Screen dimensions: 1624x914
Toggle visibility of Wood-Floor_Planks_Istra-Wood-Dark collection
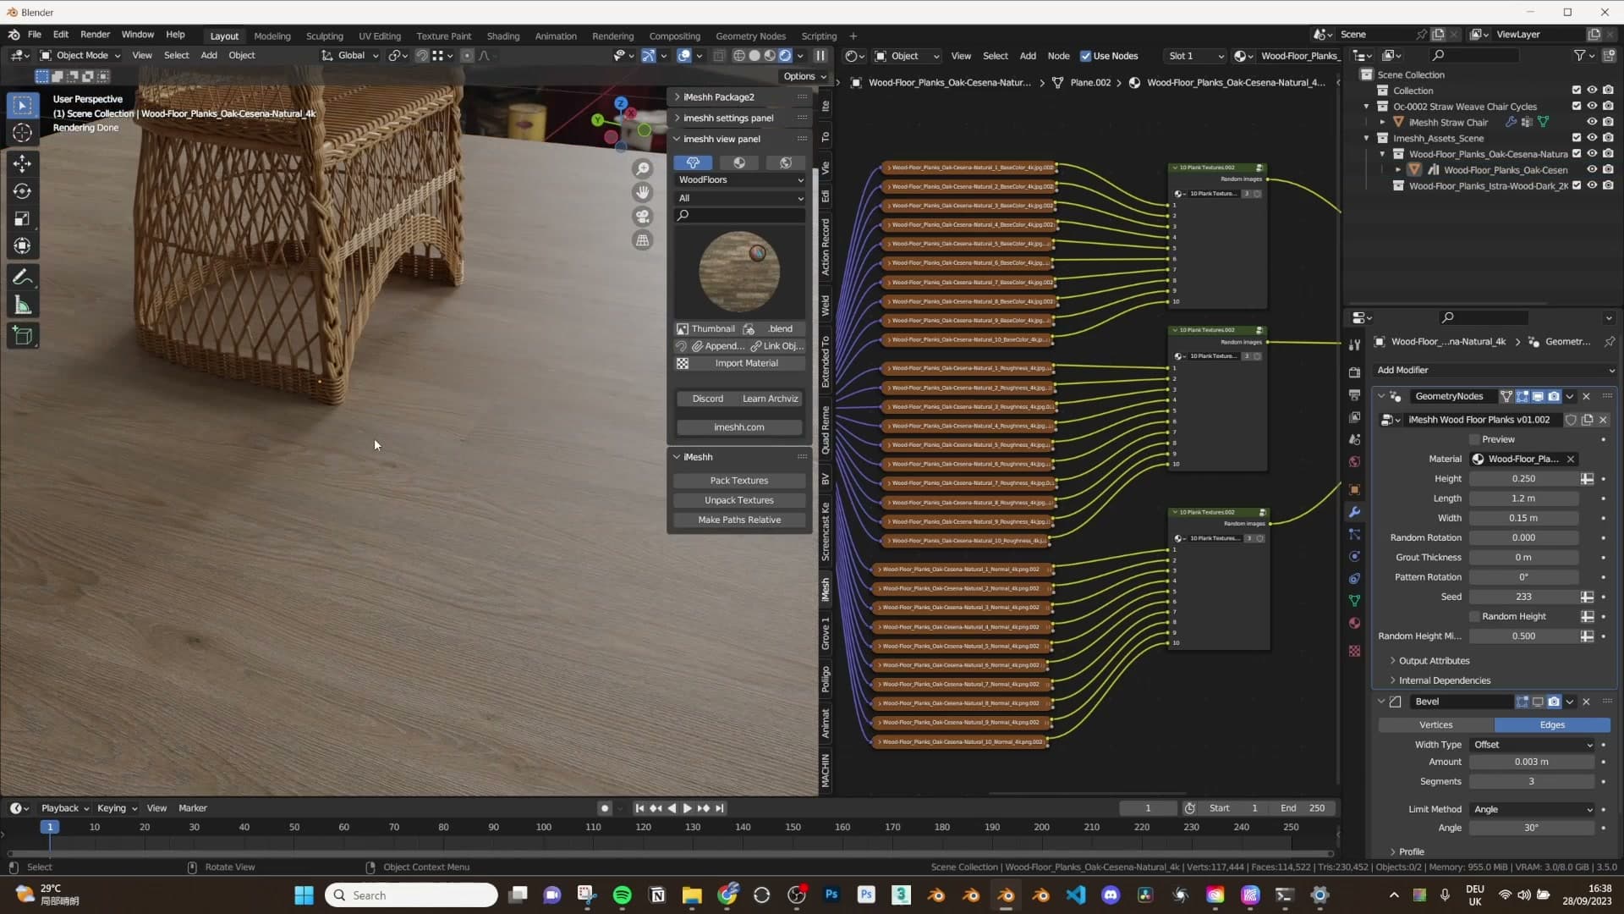tap(1592, 185)
